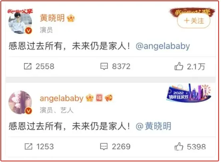Open comments on the post with 8372
Image resolution: width=221 pixels, height=163 pixels.
(x=104, y=66)
